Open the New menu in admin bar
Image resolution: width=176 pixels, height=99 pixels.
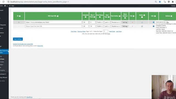click(12, 6)
